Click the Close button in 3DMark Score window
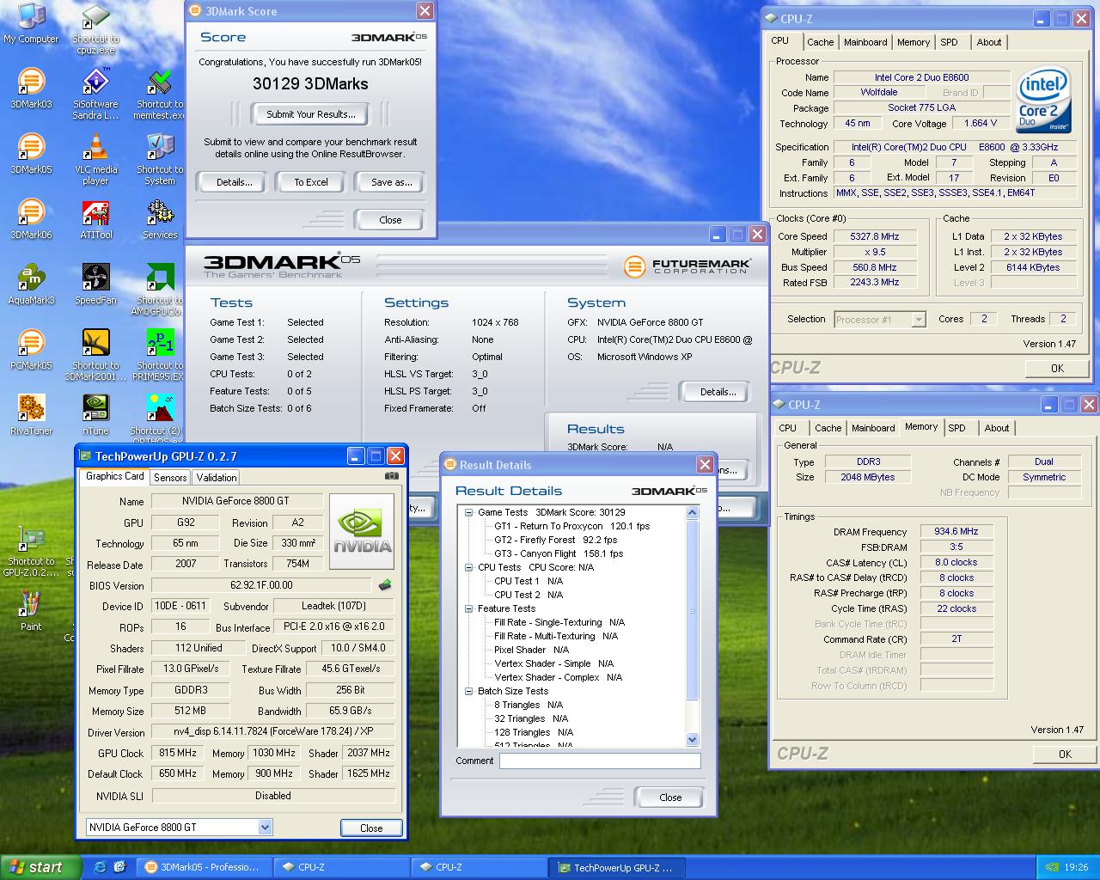 [390, 220]
